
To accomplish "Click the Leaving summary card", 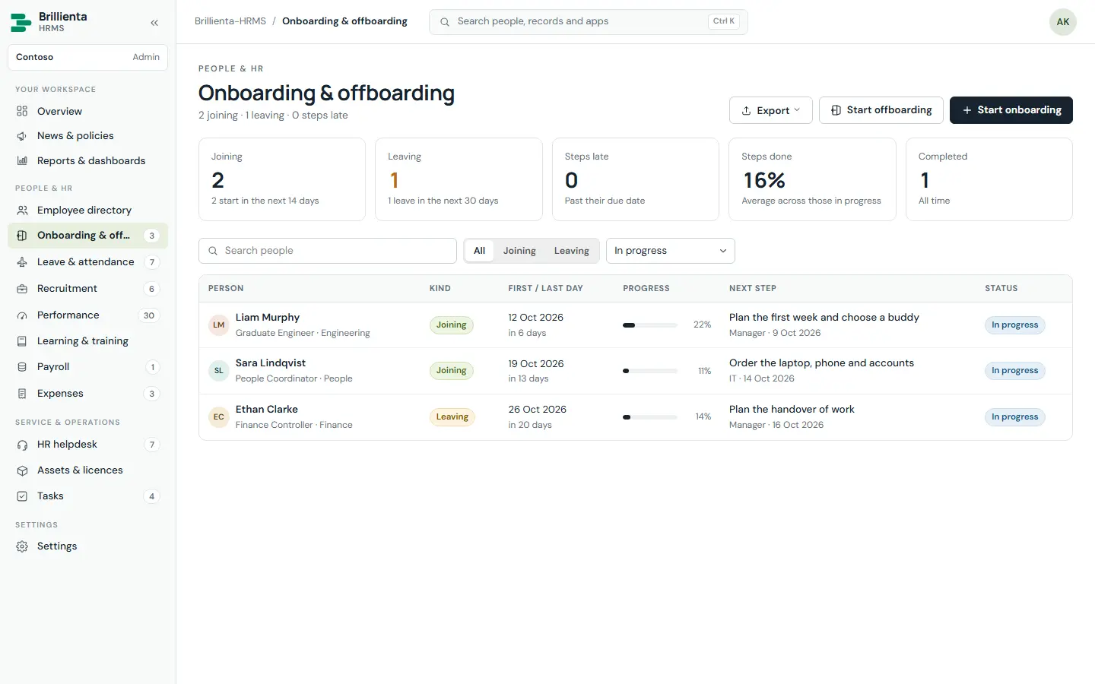I will point(459,179).
